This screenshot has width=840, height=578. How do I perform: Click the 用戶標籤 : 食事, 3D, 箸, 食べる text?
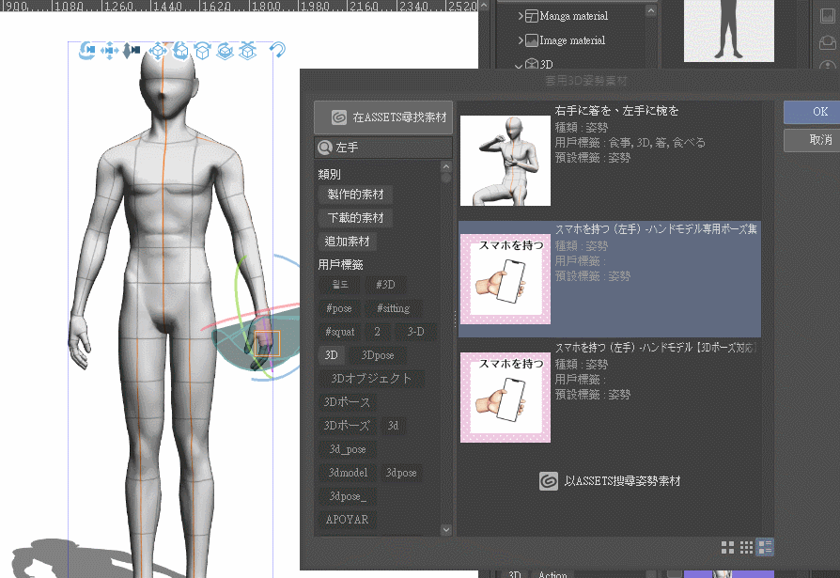click(630, 143)
